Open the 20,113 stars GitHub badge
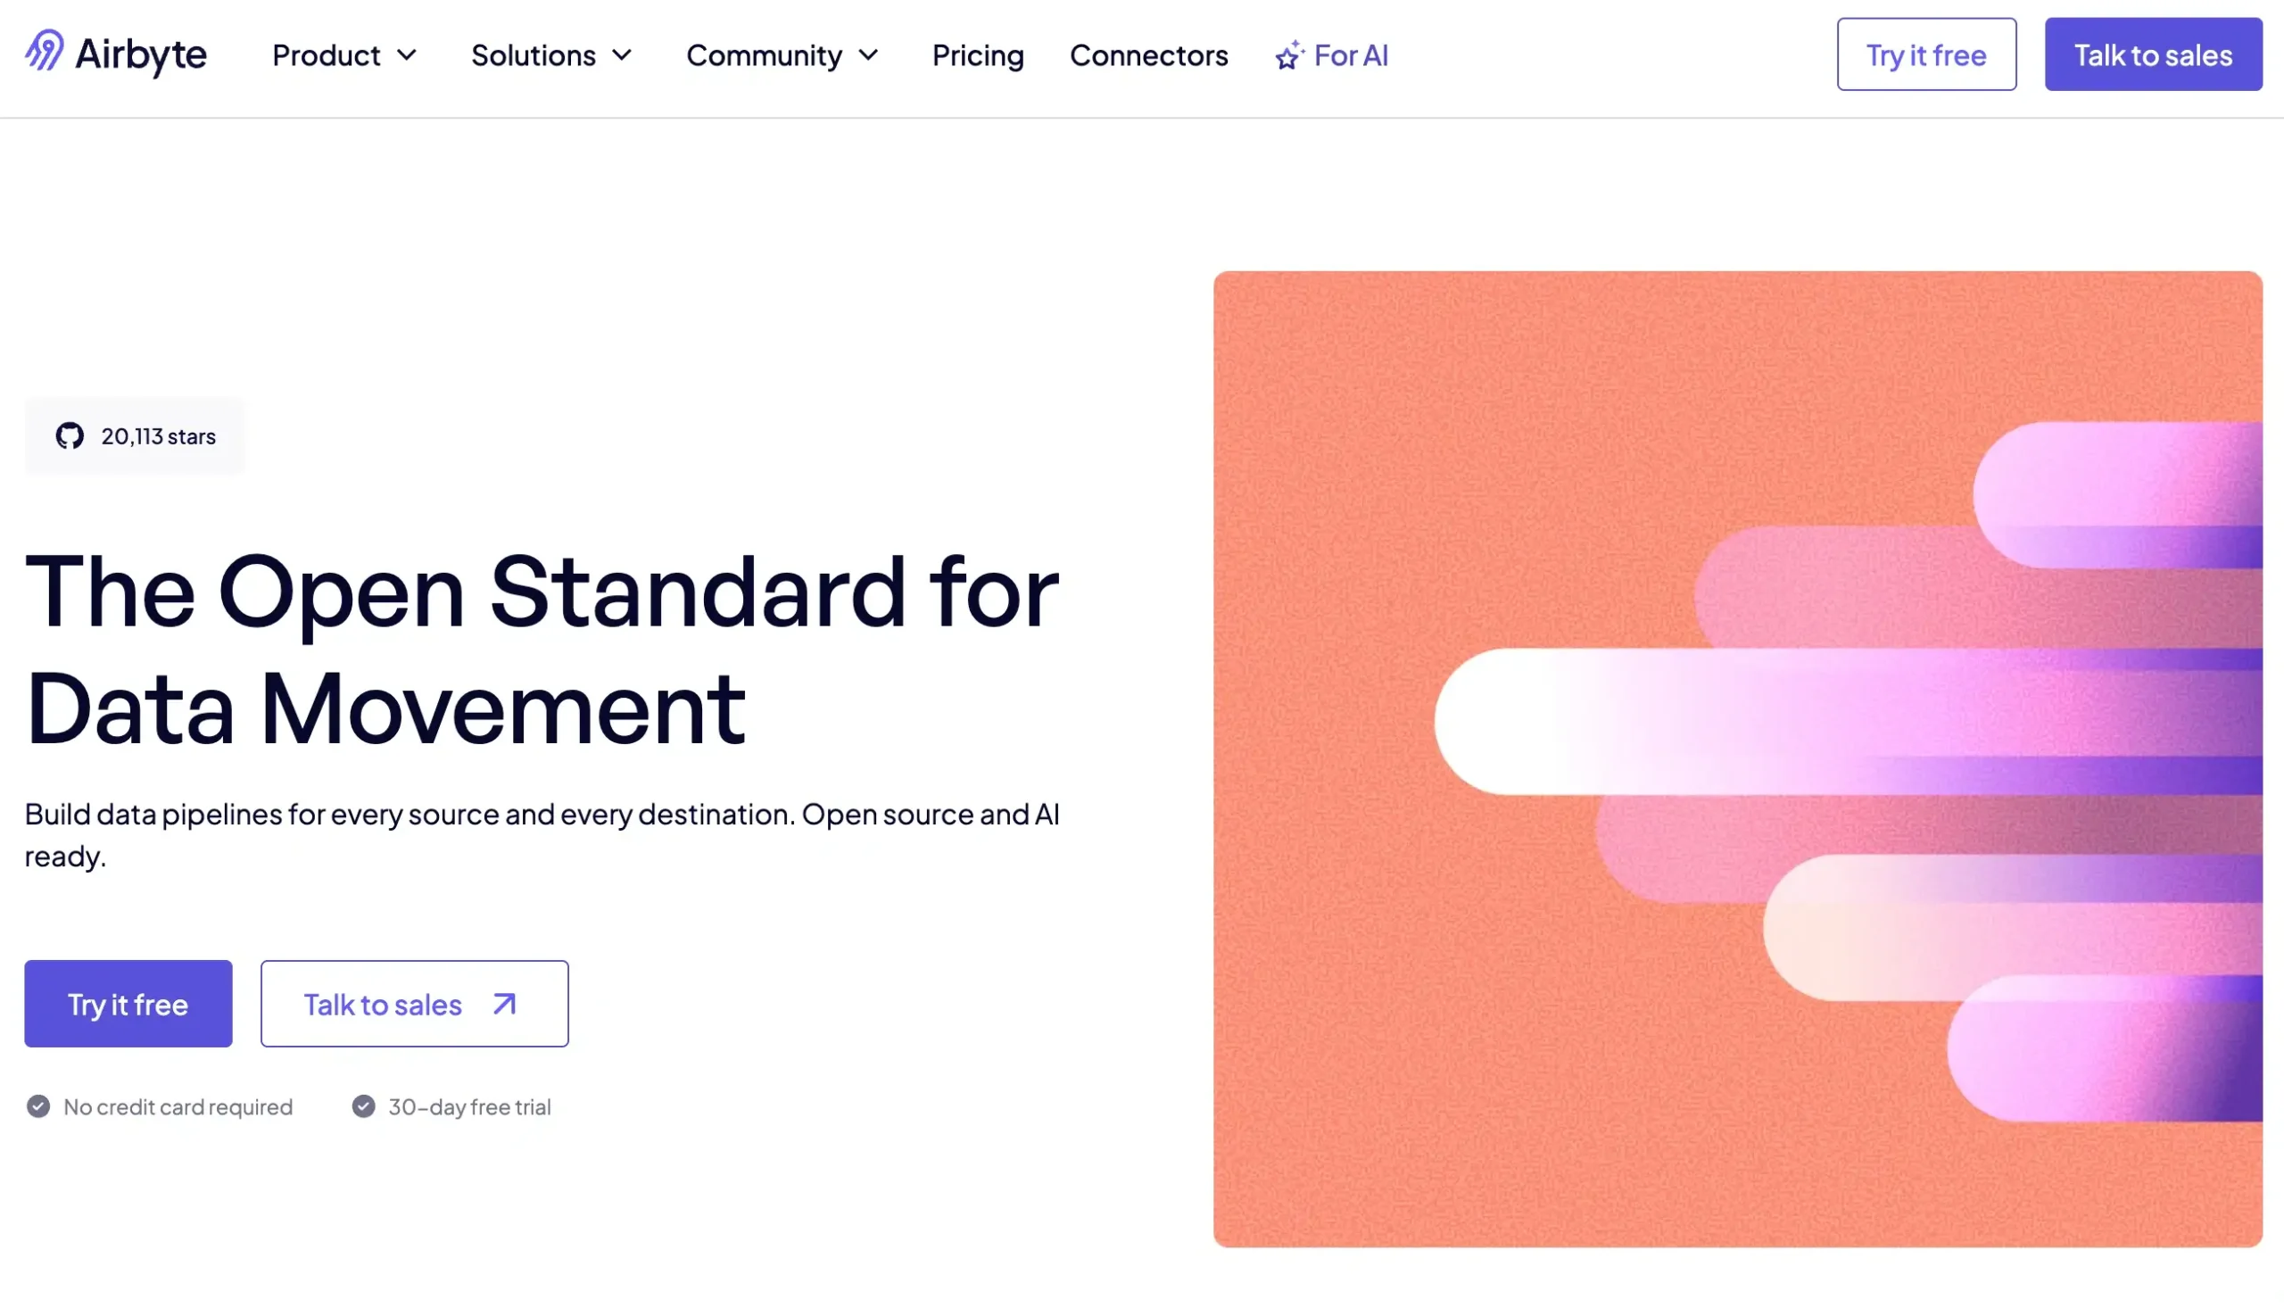This screenshot has width=2284, height=1308. point(135,435)
